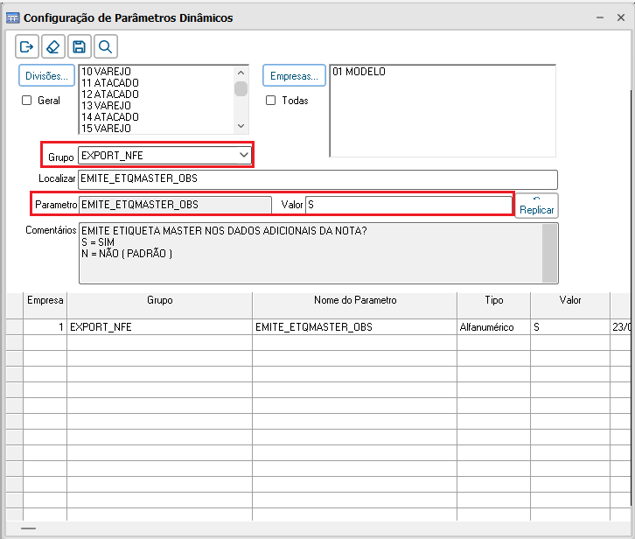Select 14 ATACADO in divisions list

pos(110,116)
